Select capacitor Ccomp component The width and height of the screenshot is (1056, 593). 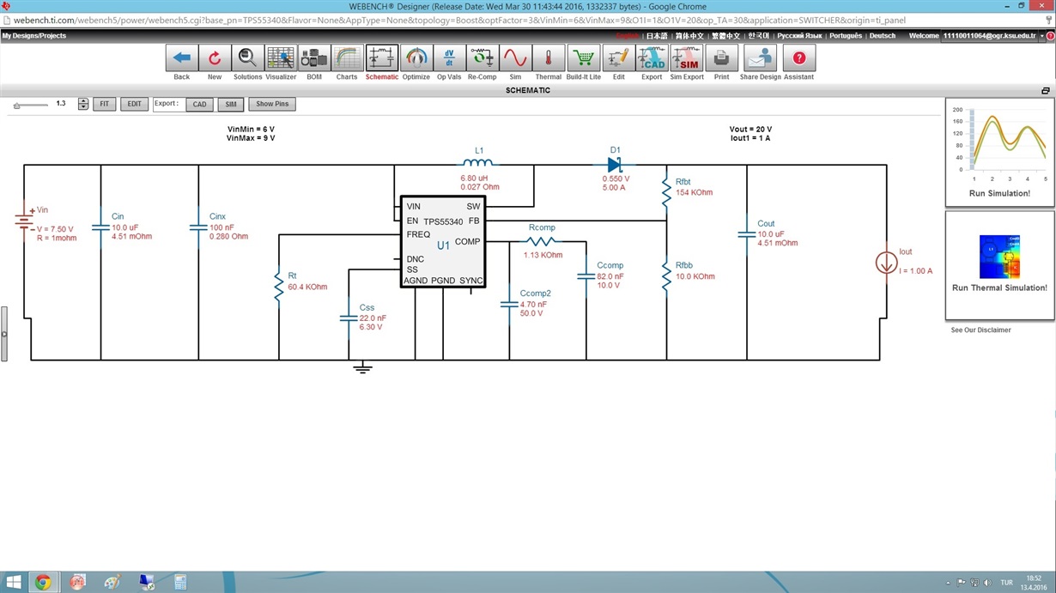(586, 275)
